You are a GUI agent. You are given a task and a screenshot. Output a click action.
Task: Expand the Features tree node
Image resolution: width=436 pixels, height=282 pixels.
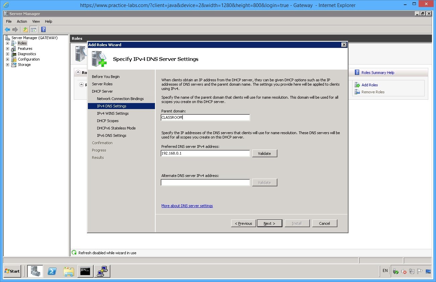pyautogui.click(x=7, y=49)
